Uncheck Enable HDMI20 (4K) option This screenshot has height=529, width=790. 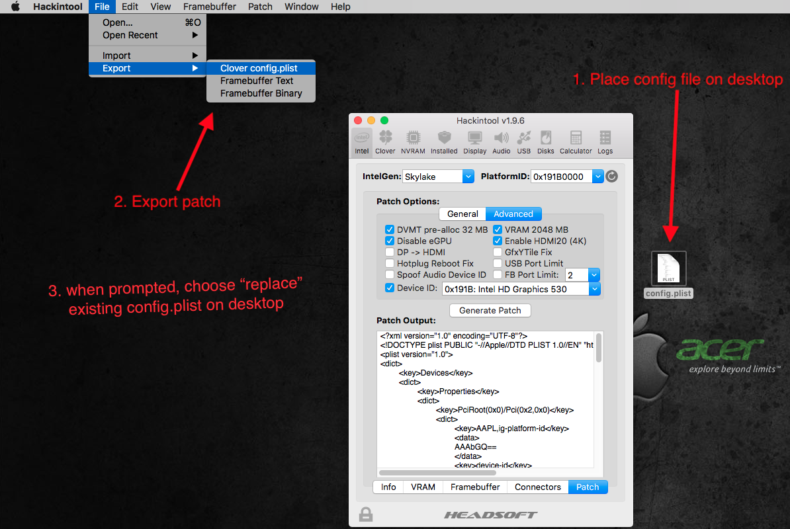coord(498,241)
